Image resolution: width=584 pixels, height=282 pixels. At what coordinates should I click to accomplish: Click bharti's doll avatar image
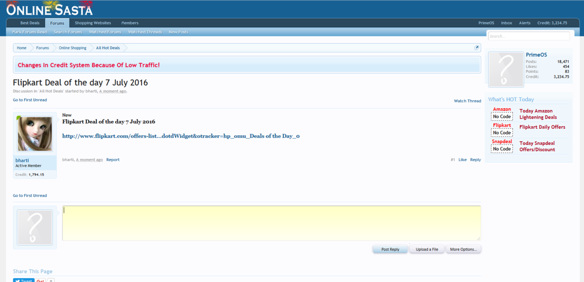coord(35,134)
